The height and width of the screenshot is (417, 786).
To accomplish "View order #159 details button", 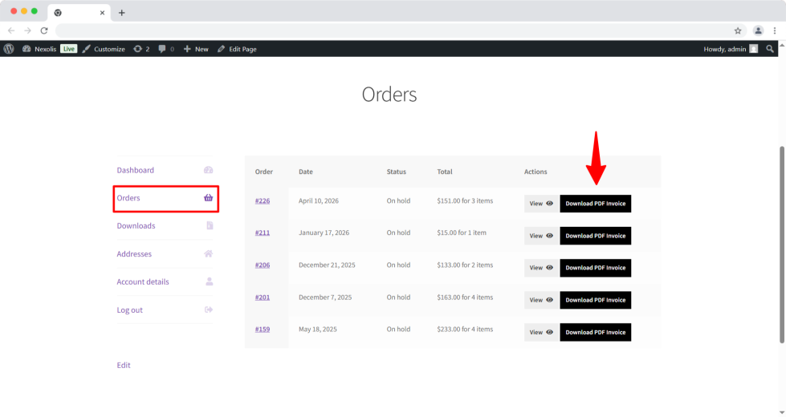I will [541, 333].
